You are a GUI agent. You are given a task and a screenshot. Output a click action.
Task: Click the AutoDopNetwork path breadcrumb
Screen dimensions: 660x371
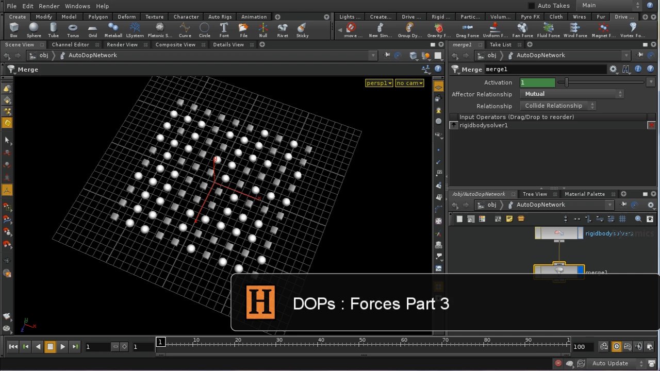[93, 55]
